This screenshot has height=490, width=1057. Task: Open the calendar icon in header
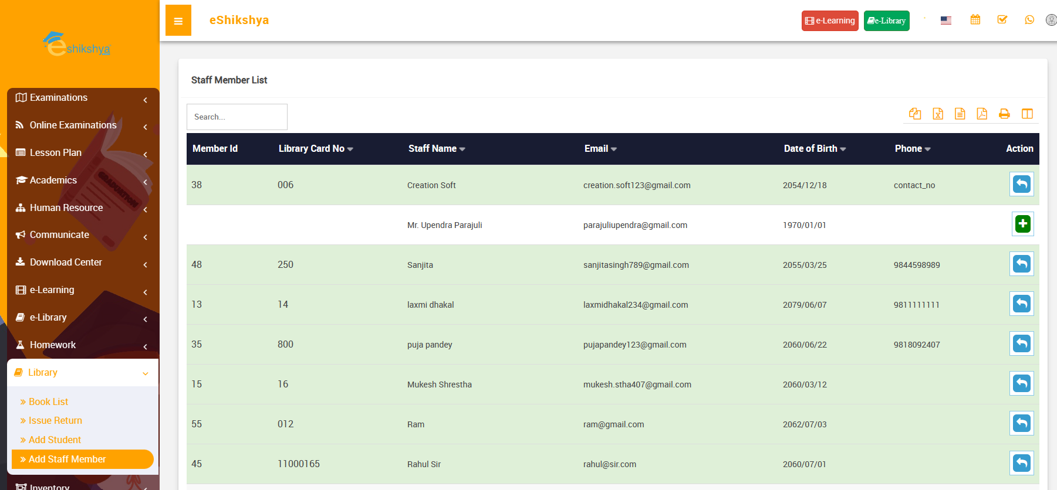coord(975,20)
